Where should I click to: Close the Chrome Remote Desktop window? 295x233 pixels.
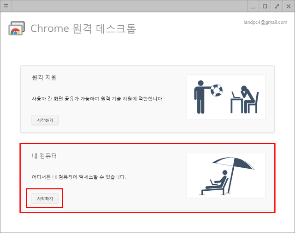coord(289,6)
